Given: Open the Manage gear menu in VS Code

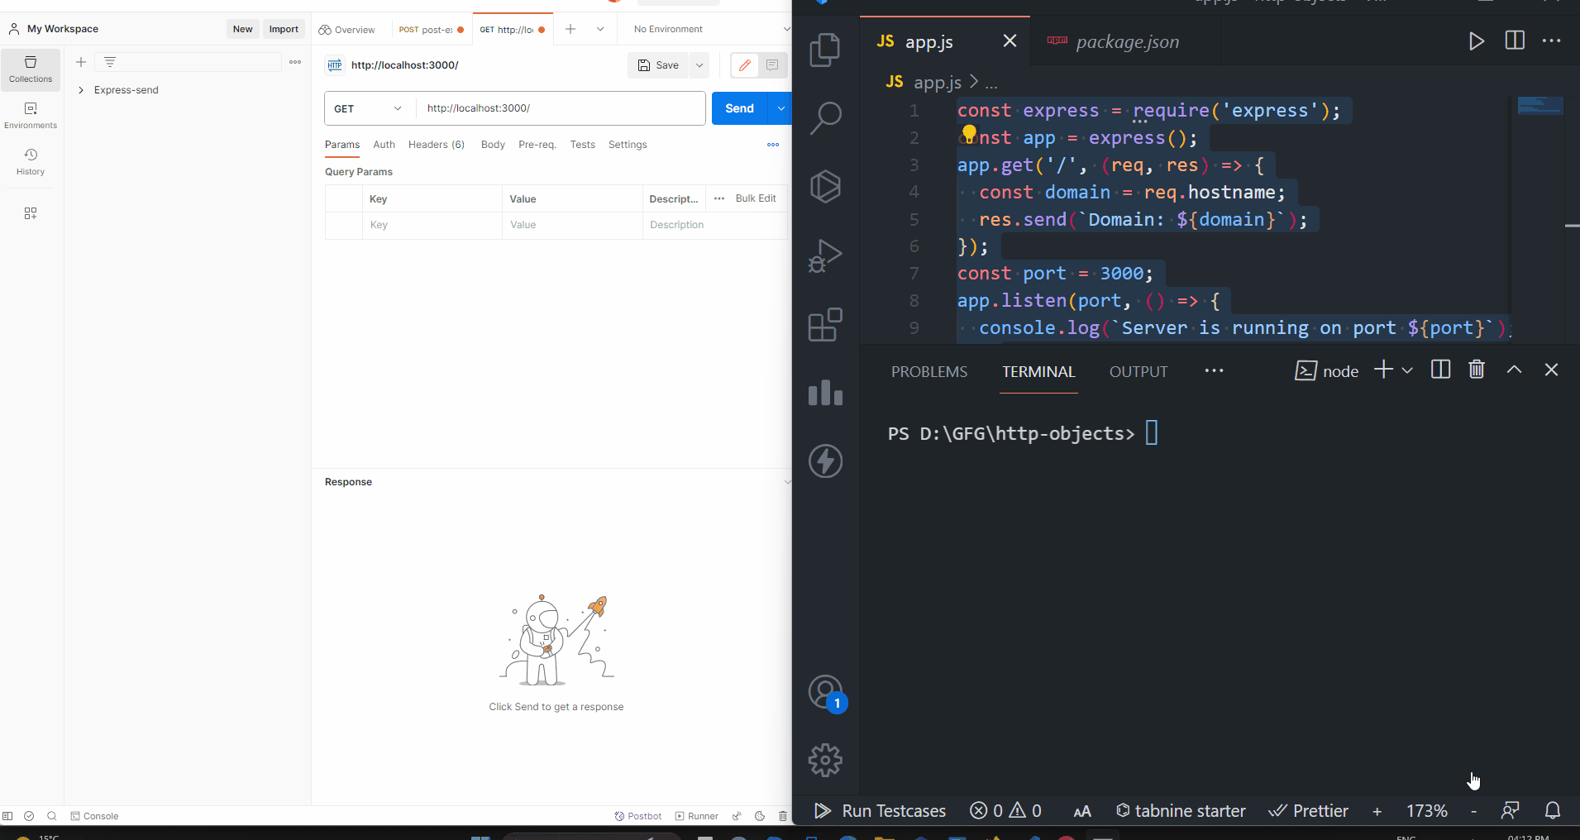Looking at the screenshot, I should coord(825,761).
